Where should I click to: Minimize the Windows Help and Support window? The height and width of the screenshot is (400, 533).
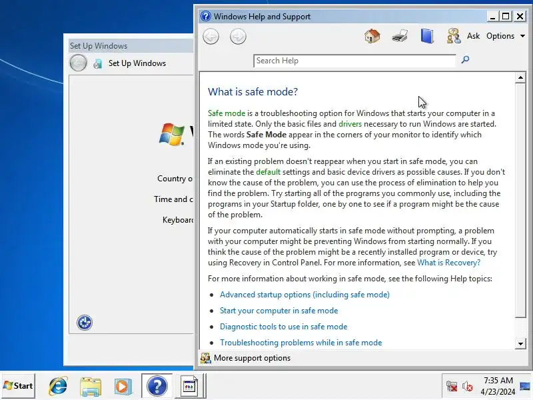pyautogui.click(x=492, y=16)
